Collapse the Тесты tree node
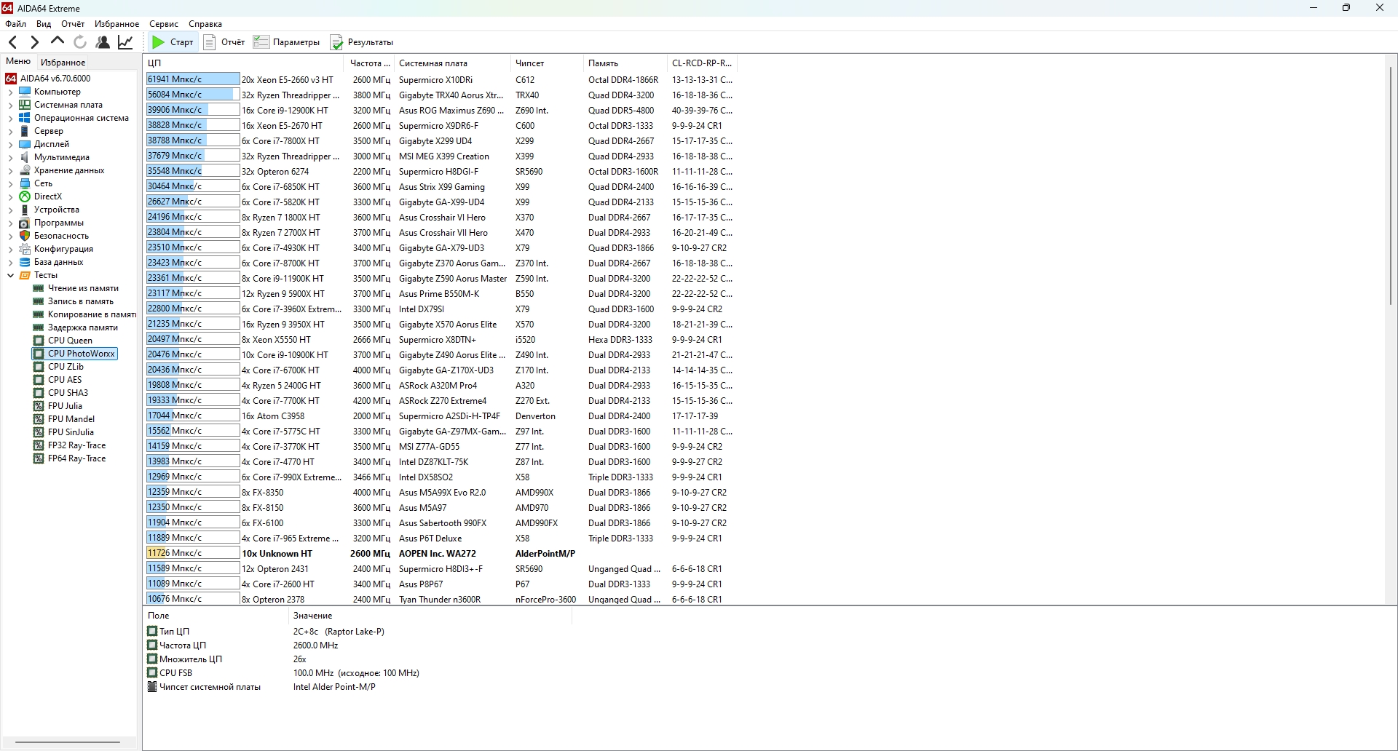1398x751 pixels. pos(10,276)
